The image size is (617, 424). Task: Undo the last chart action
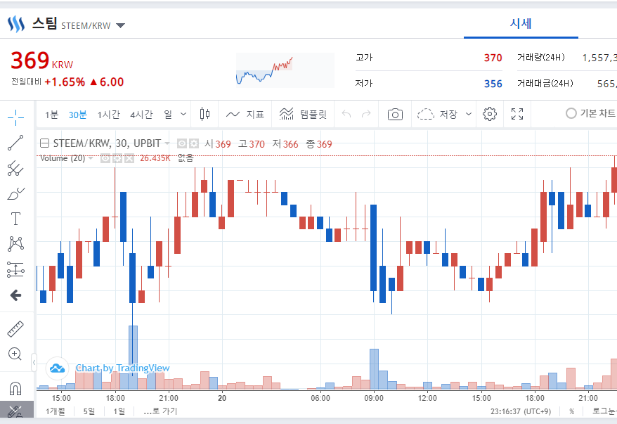[346, 114]
